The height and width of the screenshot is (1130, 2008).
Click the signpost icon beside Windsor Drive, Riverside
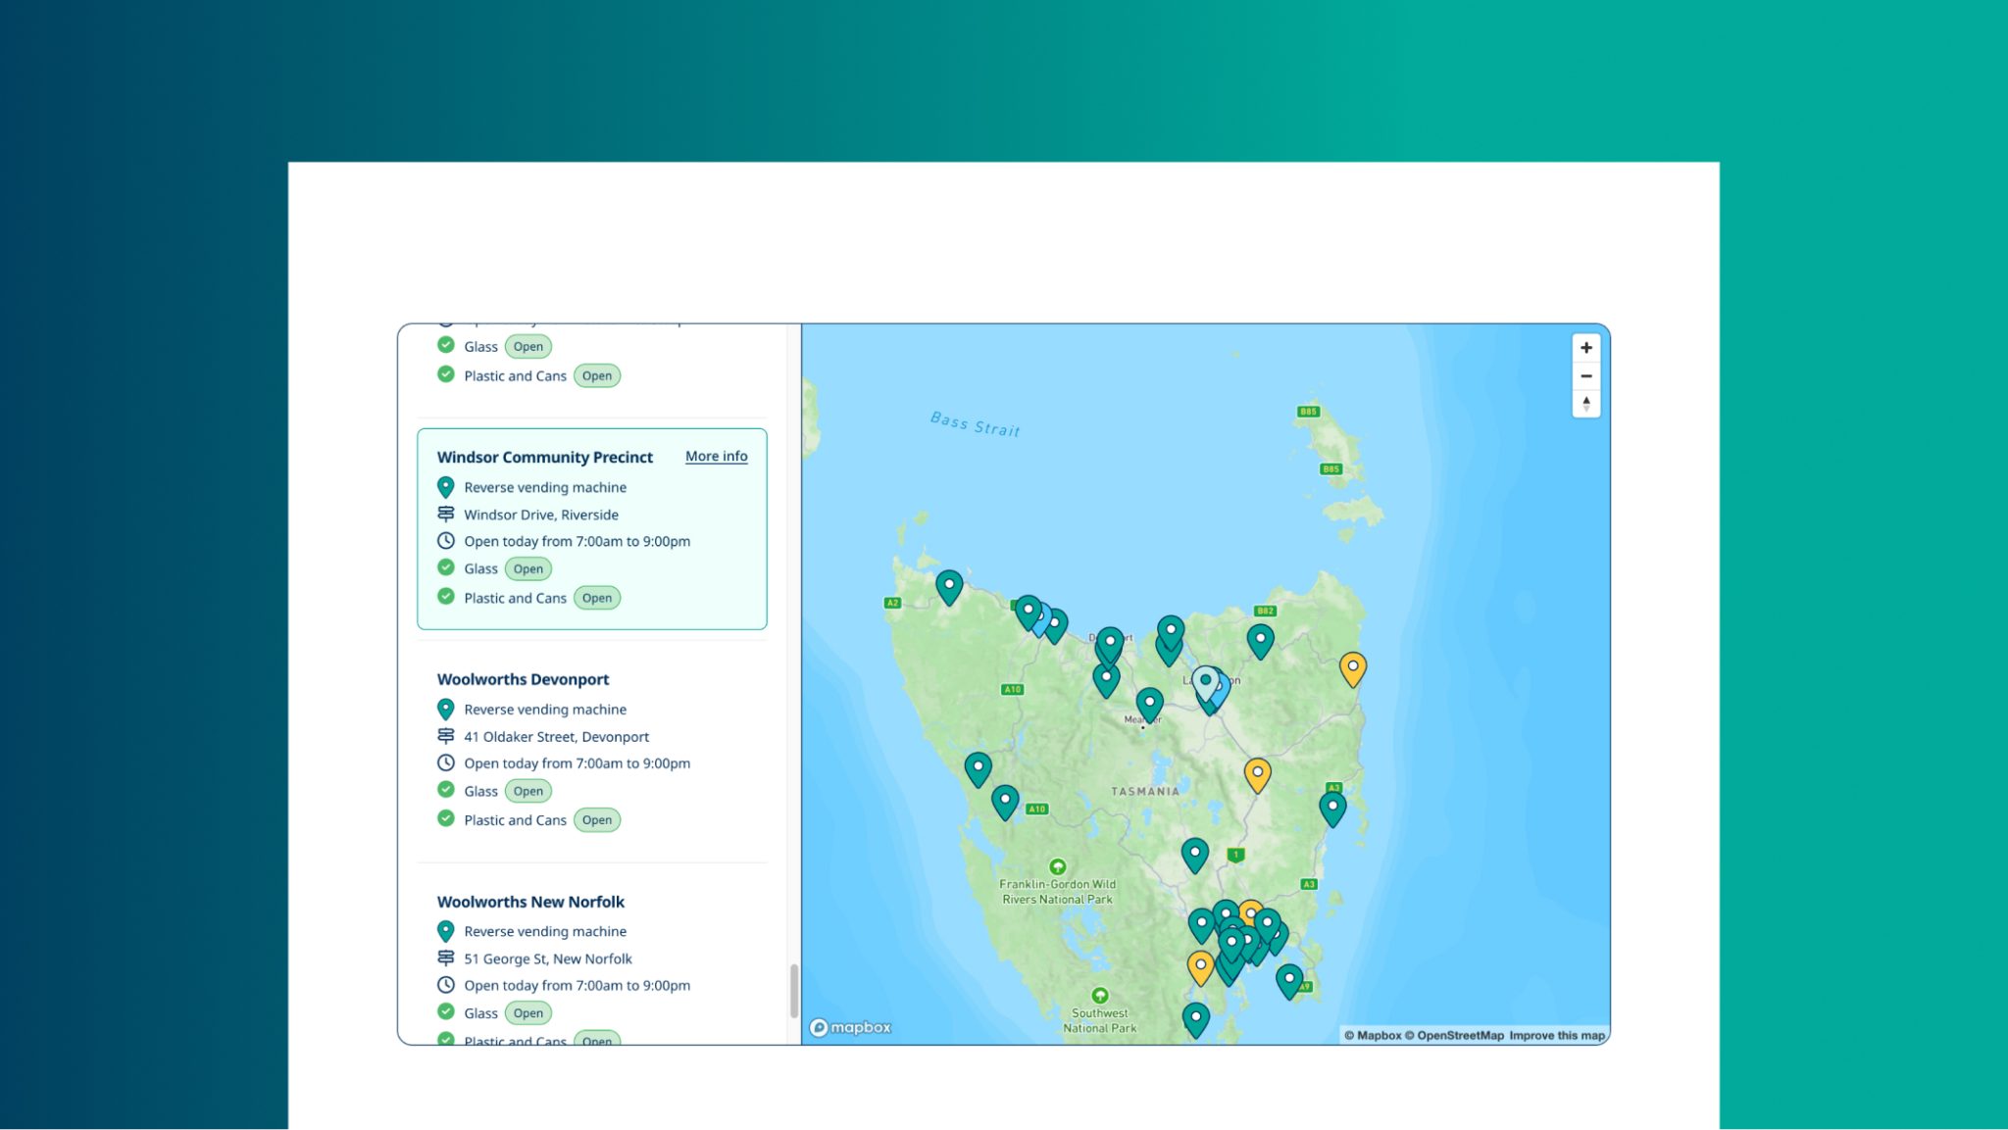click(445, 514)
